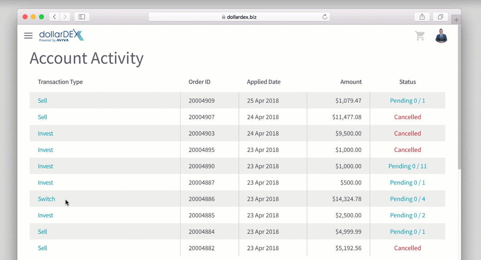Select the $14,324.78 amount
481x260 pixels.
click(x=347, y=199)
